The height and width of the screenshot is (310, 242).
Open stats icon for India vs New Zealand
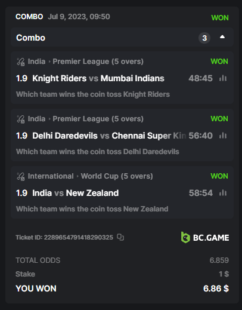(x=223, y=193)
